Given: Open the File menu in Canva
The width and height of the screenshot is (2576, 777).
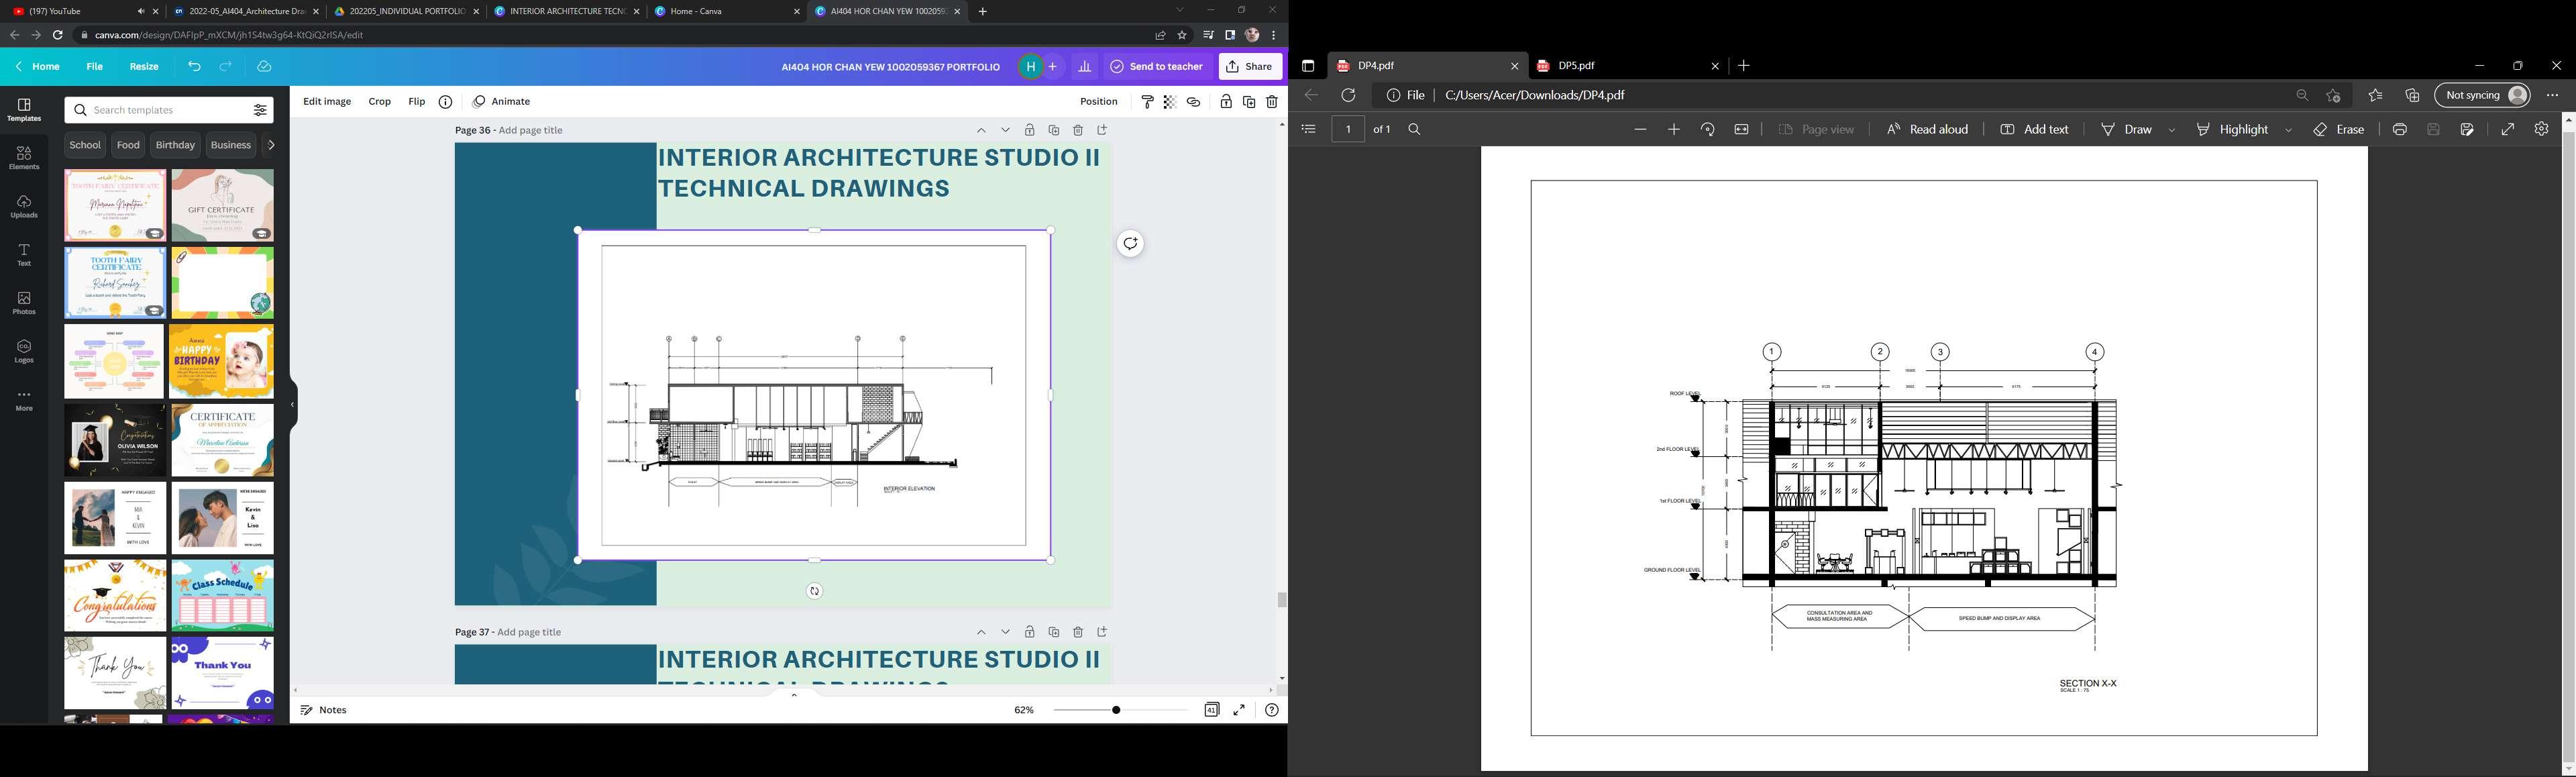Looking at the screenshot, I should [x=94, y=66].
